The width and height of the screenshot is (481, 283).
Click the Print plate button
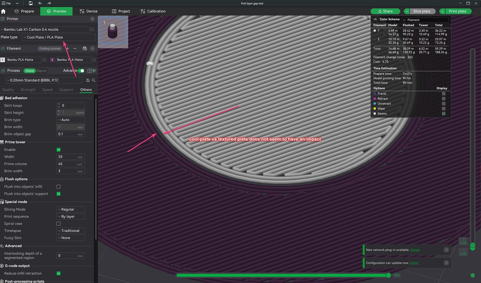[x=458, y=11]
